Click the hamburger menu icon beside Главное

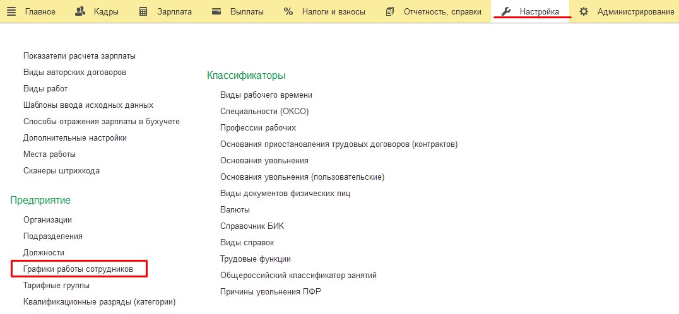pos(12,12)
